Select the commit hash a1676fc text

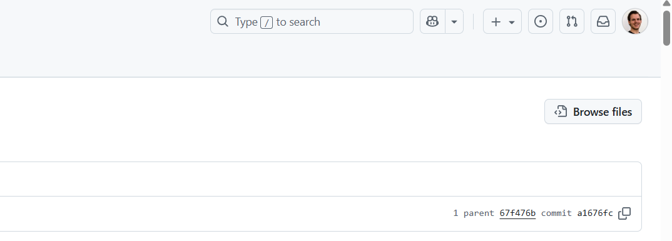(595, 213)
